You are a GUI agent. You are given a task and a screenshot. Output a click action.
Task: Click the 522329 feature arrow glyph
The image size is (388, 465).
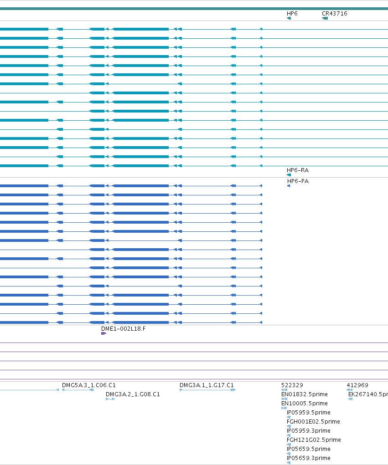(x=284, y=390)
